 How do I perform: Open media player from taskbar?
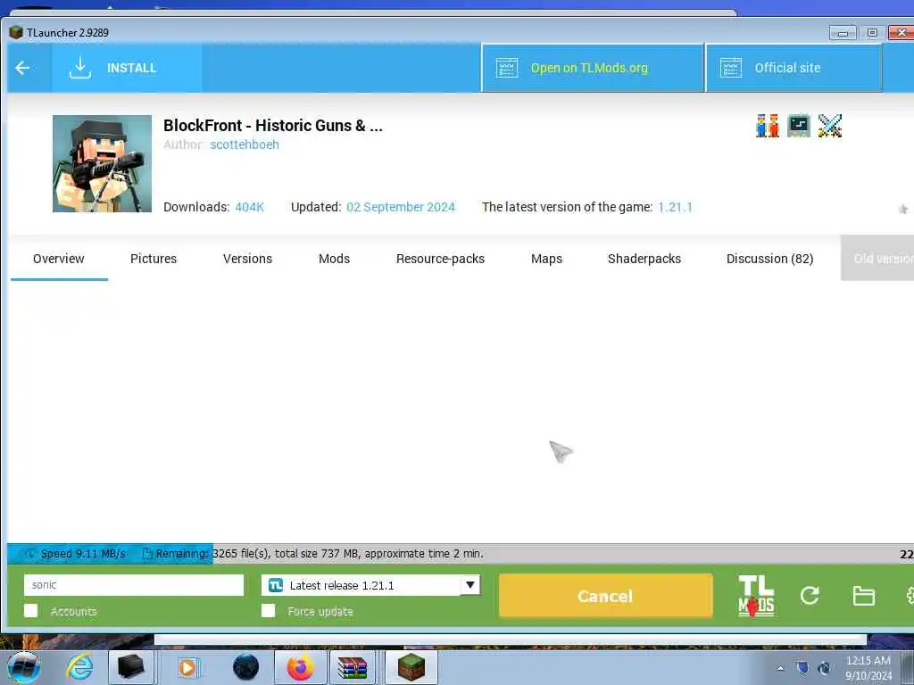pyautogui.click(x=187, y=667)
